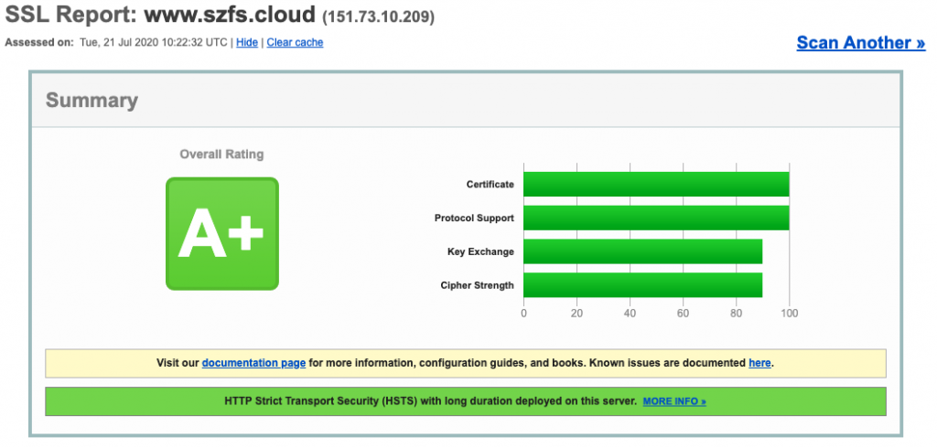This screenshot has width=937, height=448.
Task: Click the Overall Rating label
Action: [x=221, y=155]
